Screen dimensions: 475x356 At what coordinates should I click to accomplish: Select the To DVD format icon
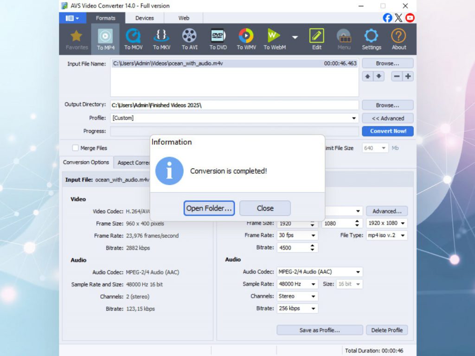pos(218,39)
